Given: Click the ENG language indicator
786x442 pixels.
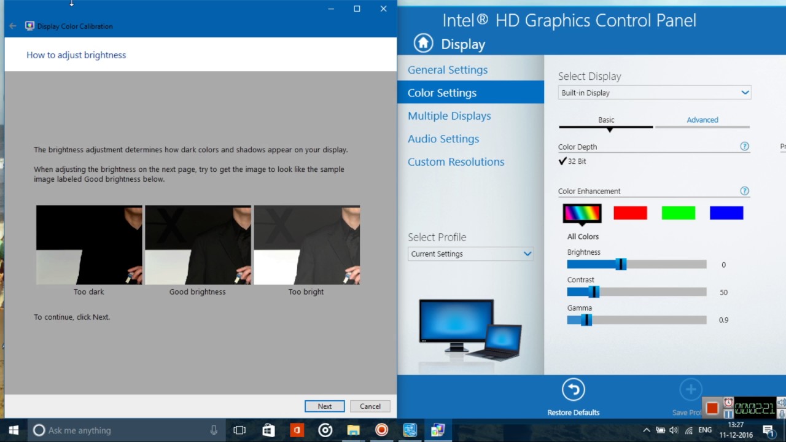Looking at the screenshot, I should [x=705, y=430].
